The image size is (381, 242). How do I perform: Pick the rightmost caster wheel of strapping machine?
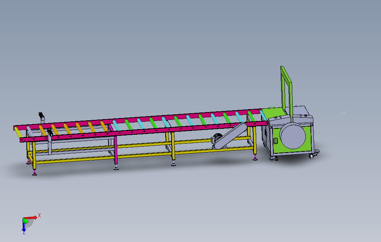click(312, 156)
